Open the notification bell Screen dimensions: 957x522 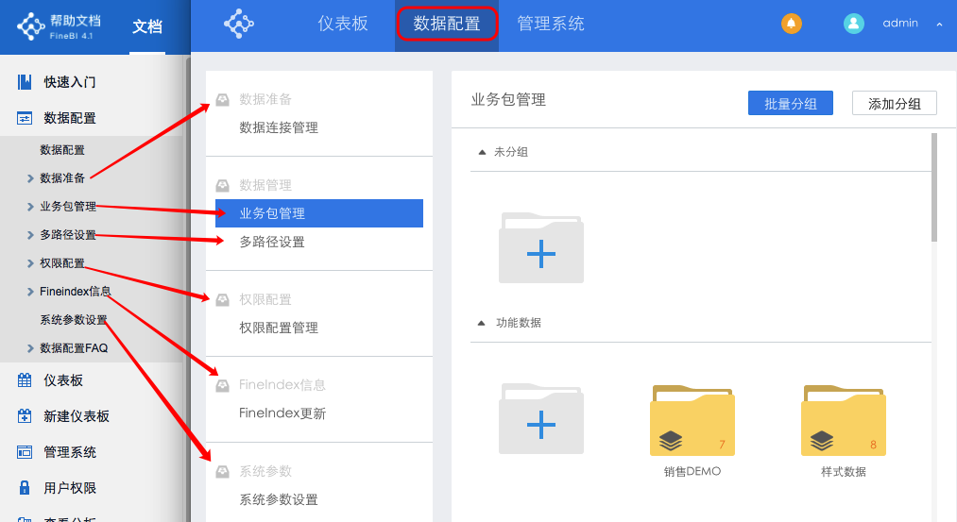click(791, 24)
